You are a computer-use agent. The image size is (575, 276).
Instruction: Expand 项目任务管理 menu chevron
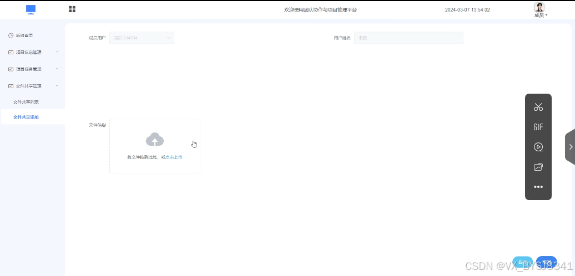[x=57, y=69]
